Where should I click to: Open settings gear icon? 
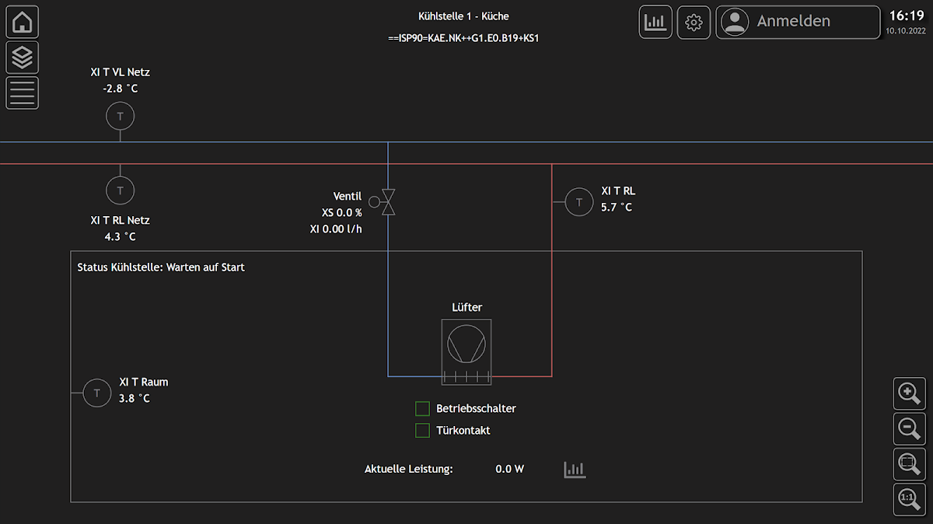694,22
